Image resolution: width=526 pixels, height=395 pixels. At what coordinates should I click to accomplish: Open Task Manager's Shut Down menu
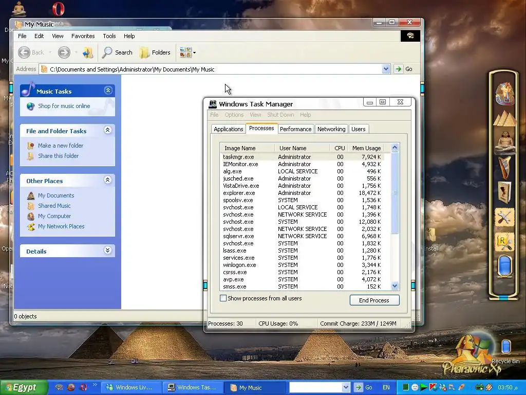pos(280,115)
